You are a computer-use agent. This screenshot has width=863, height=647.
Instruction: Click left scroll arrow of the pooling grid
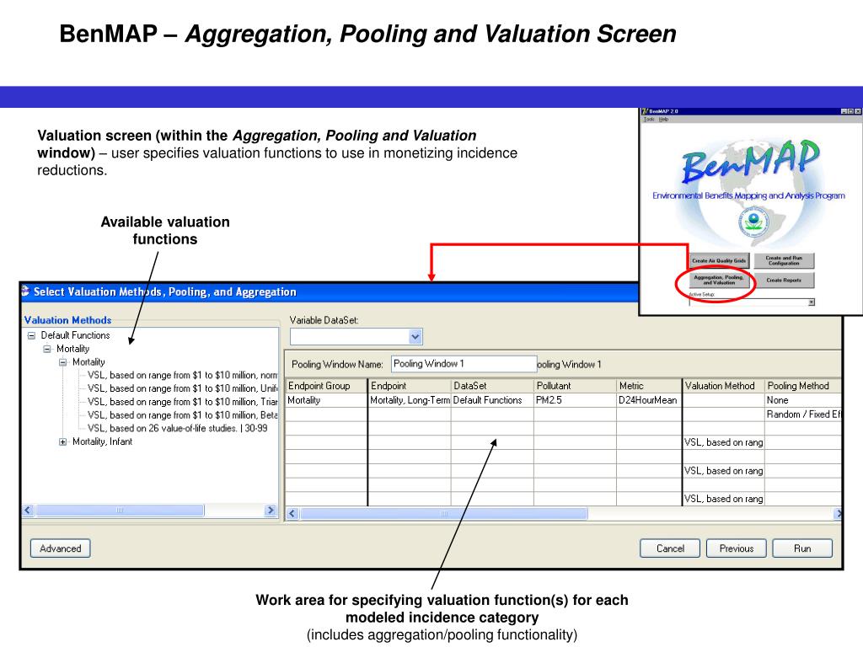(x=292, y=513)
